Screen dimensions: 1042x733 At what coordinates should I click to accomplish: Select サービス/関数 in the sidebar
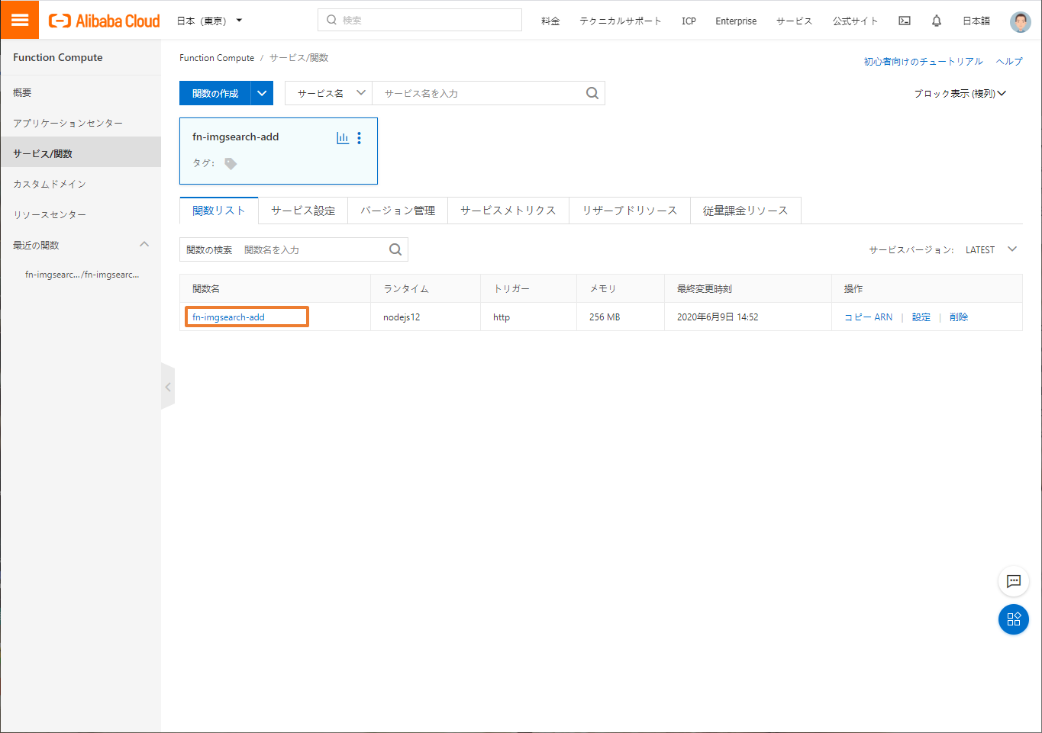tap(81, 153)
